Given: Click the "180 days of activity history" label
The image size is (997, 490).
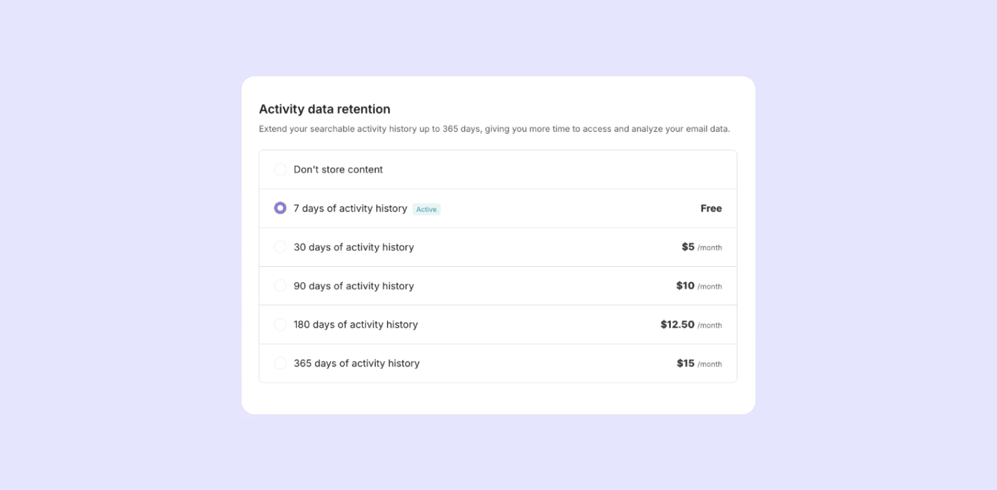Looking at the screenshot, I should coord(356,325).
